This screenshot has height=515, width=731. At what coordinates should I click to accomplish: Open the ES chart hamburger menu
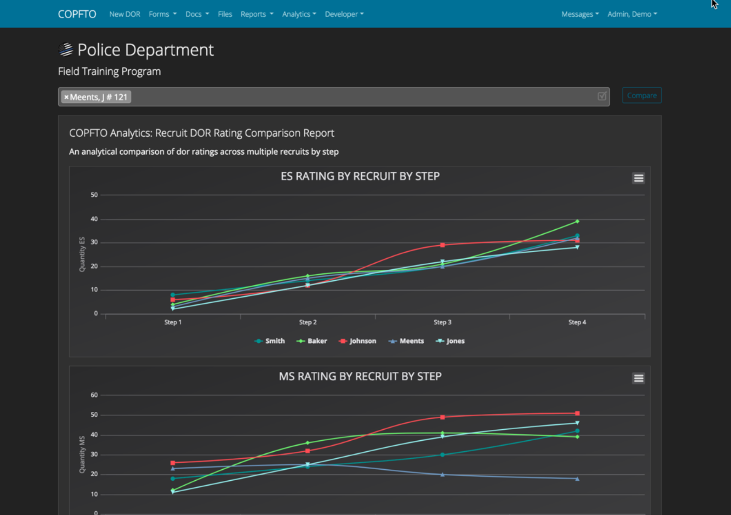pos(638,178)
